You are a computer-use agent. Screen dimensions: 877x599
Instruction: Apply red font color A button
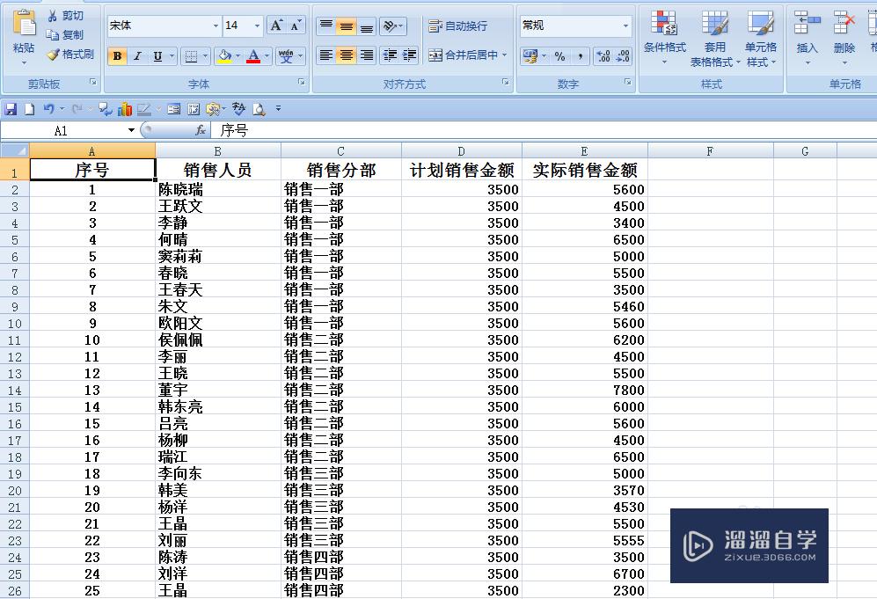tap(253, 56)
